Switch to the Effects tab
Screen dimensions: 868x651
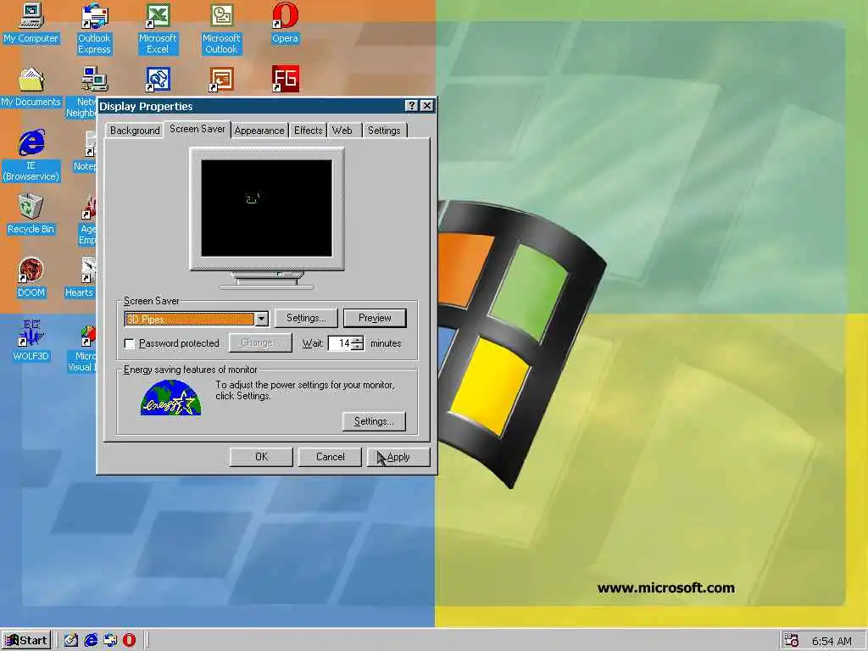[308, 131]
